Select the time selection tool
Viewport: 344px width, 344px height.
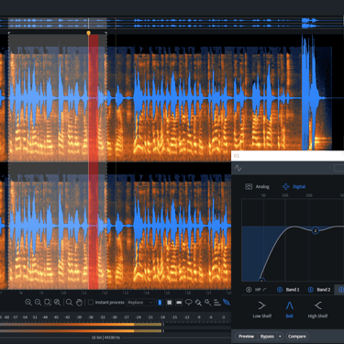(x=160, y=303)
